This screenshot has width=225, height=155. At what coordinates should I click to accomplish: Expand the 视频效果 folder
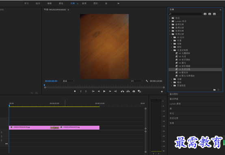pos(170,31)
